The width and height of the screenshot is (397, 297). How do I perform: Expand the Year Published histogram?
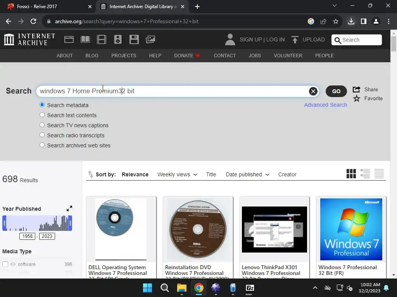pos(69,208)
